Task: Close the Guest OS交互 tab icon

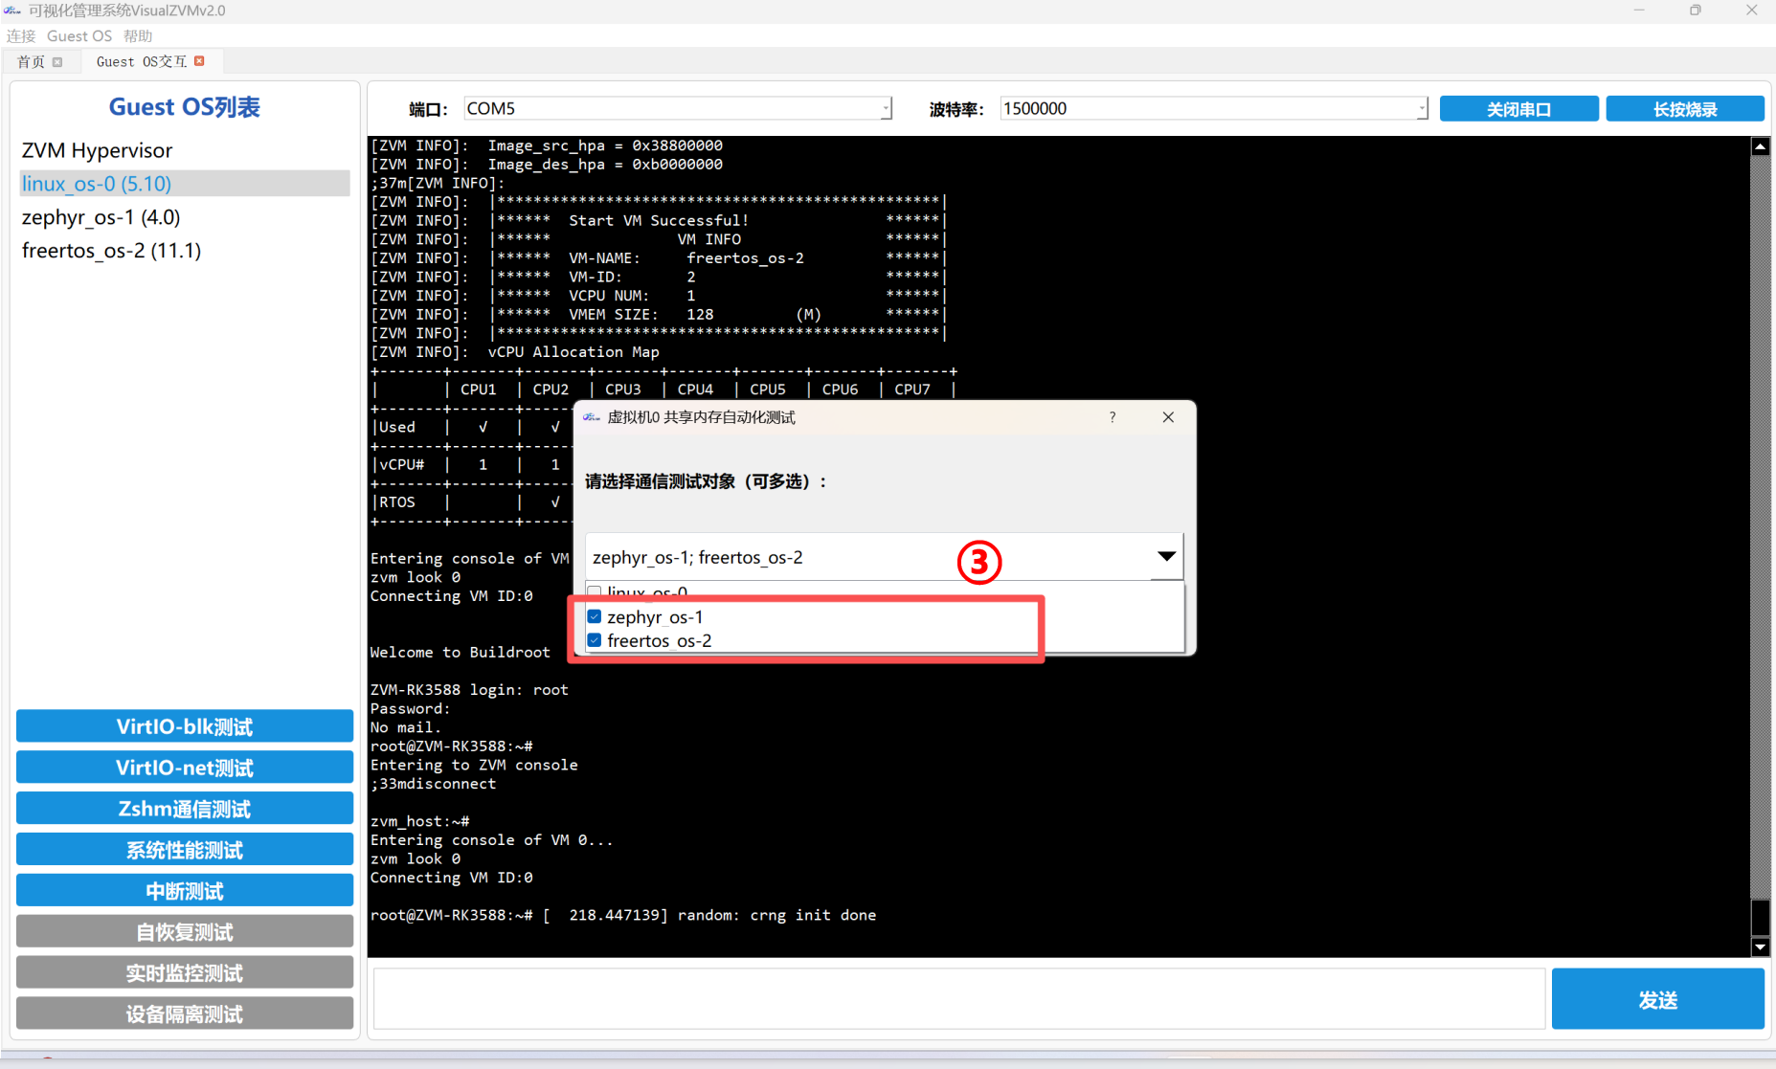Action: click(199, 61)
